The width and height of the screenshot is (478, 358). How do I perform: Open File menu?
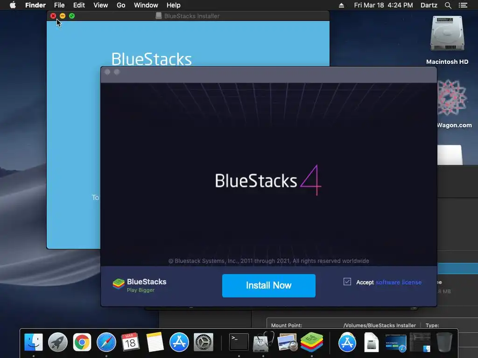(59, 5)
